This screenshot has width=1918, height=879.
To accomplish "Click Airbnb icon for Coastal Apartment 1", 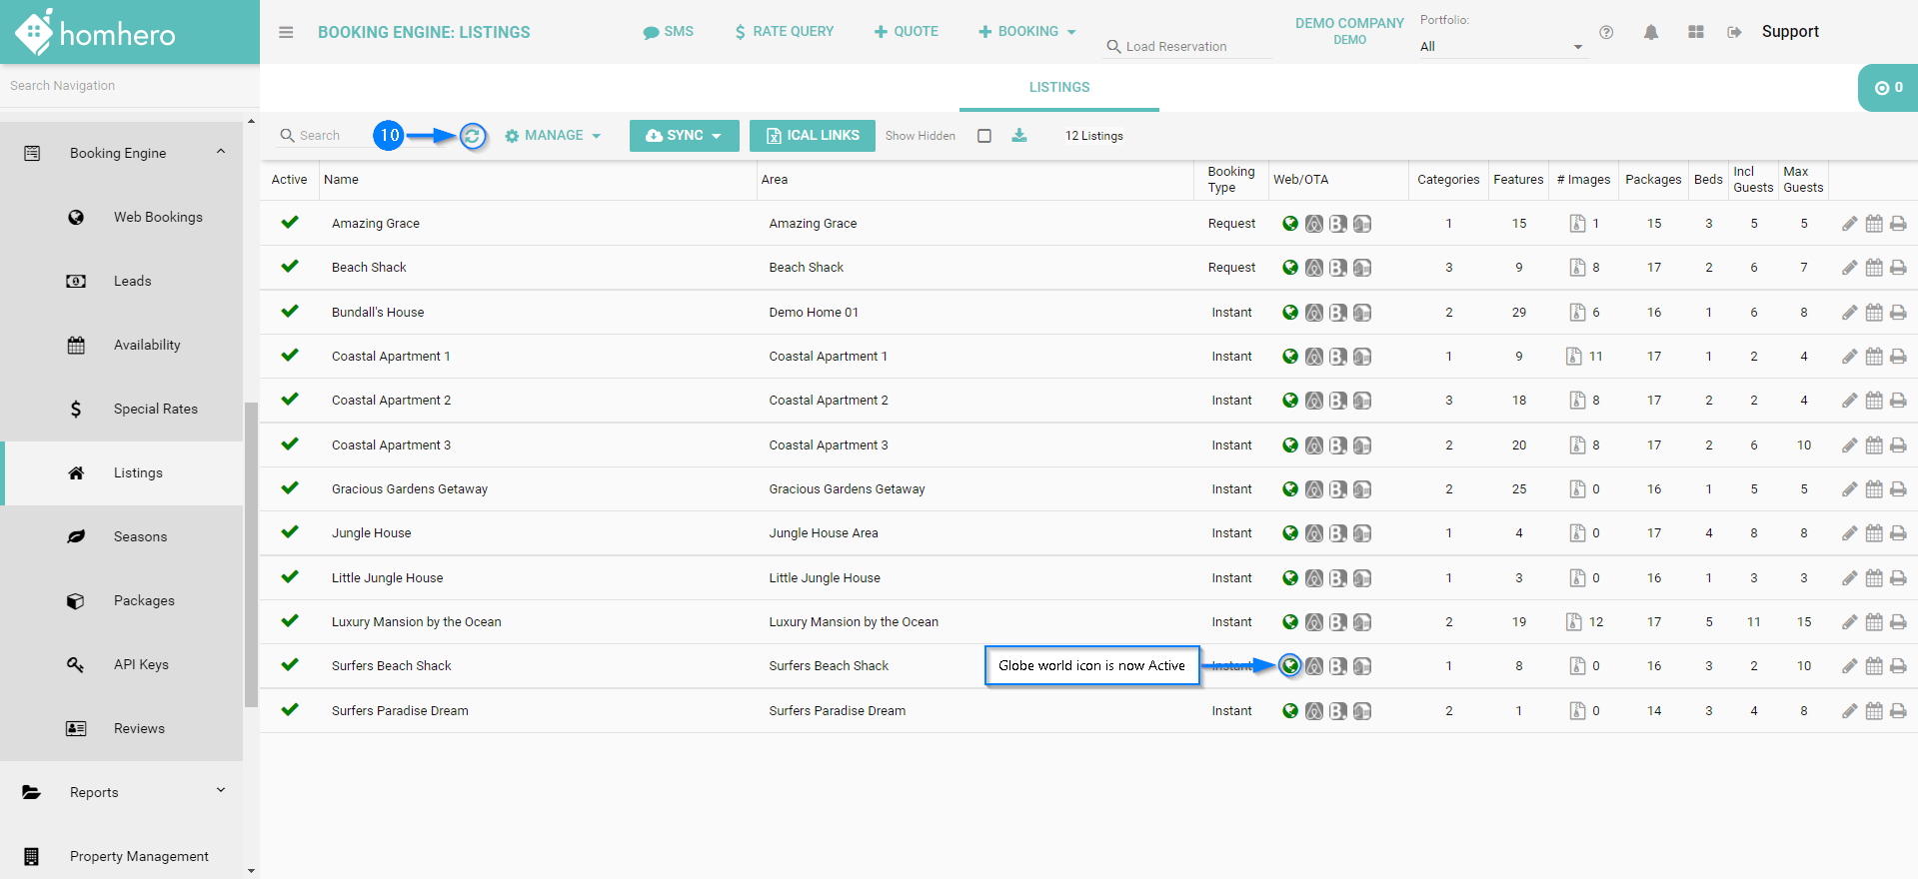I will [x=1314, y=357].
